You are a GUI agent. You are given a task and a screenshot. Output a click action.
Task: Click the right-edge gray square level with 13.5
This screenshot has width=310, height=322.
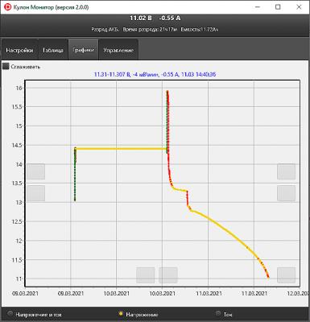click(x=287, y=193)
